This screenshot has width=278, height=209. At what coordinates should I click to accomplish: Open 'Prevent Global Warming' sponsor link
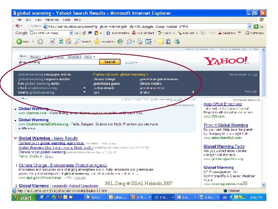[226, 125]
